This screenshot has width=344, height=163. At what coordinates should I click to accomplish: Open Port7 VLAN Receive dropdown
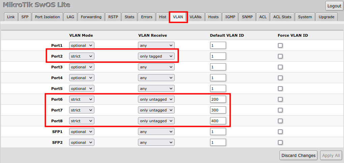coord(156,110)
